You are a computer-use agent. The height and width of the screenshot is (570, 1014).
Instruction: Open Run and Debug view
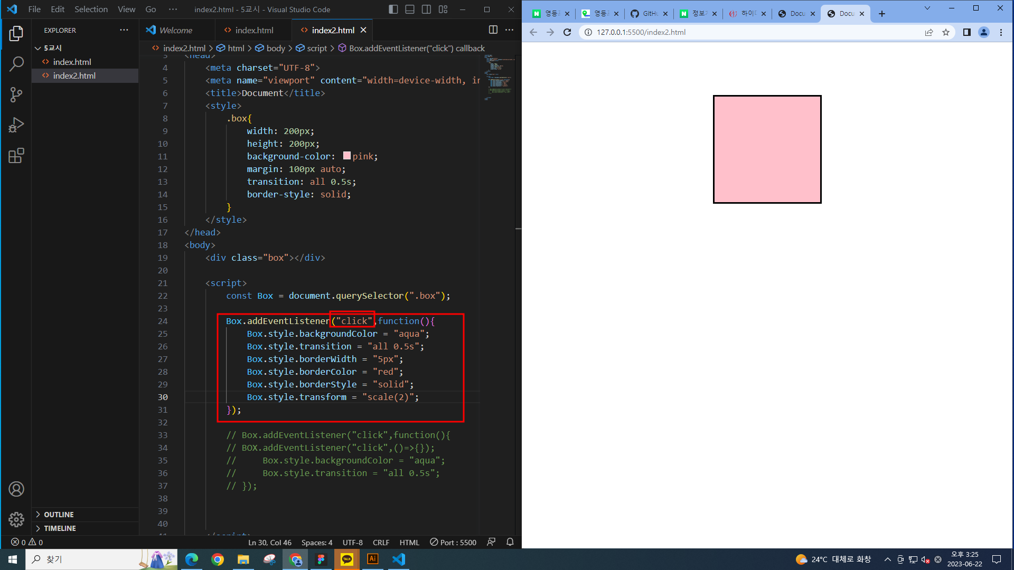tap(16, 125)
